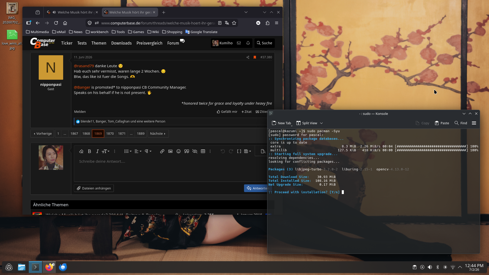Open the list all tabs dropdown in Firefox
Image resolution: width=489 pixels, height=275 pixels.
coord(246,12)
